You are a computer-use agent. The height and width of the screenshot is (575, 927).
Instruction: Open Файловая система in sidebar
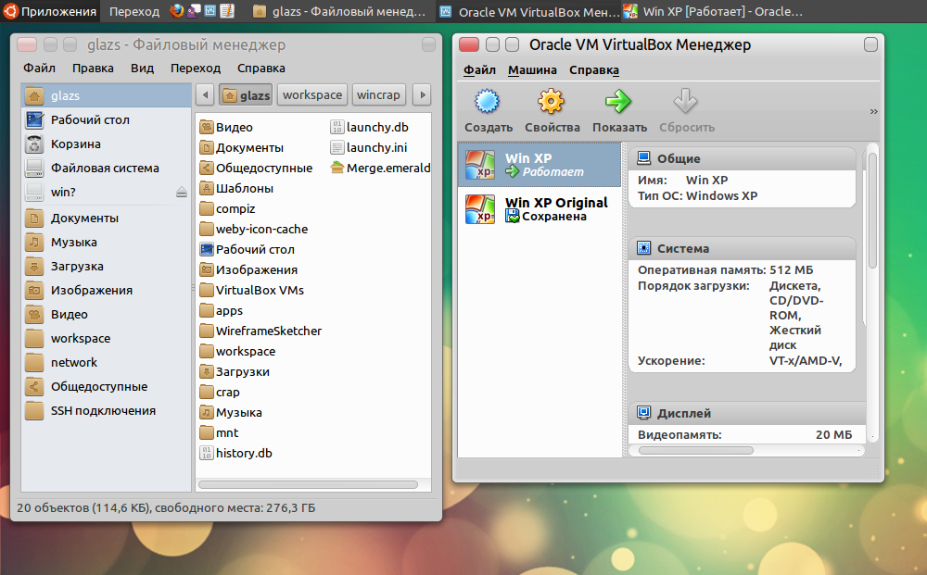tap(107, 169)
